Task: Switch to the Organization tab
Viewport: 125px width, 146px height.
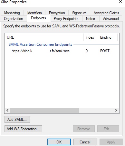Action: click(x=14, y=19)
